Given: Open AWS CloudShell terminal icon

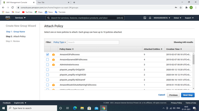Looking at the screenshot, I should point(145,18).
